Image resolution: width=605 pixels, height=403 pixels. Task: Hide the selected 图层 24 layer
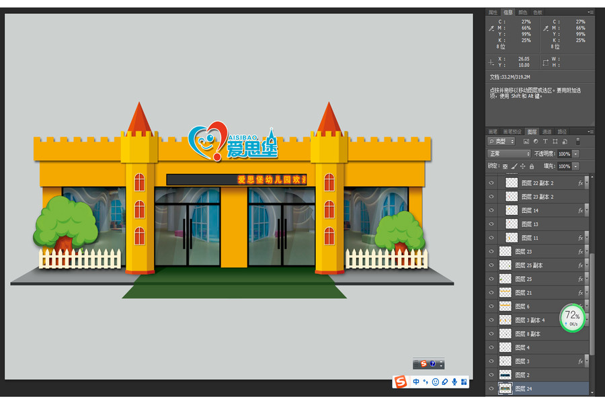(x=491, y=389)
